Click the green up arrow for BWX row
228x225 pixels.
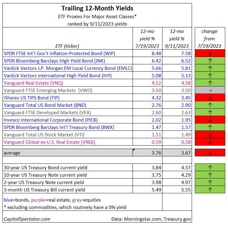[x=210, y=127]
